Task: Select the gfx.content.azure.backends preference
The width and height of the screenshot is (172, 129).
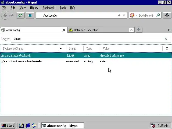Action: point(86,61)
